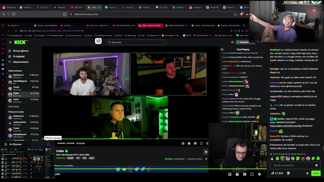Close the active Kick mokrysuchar tab
324x182 pixels.
99,7
